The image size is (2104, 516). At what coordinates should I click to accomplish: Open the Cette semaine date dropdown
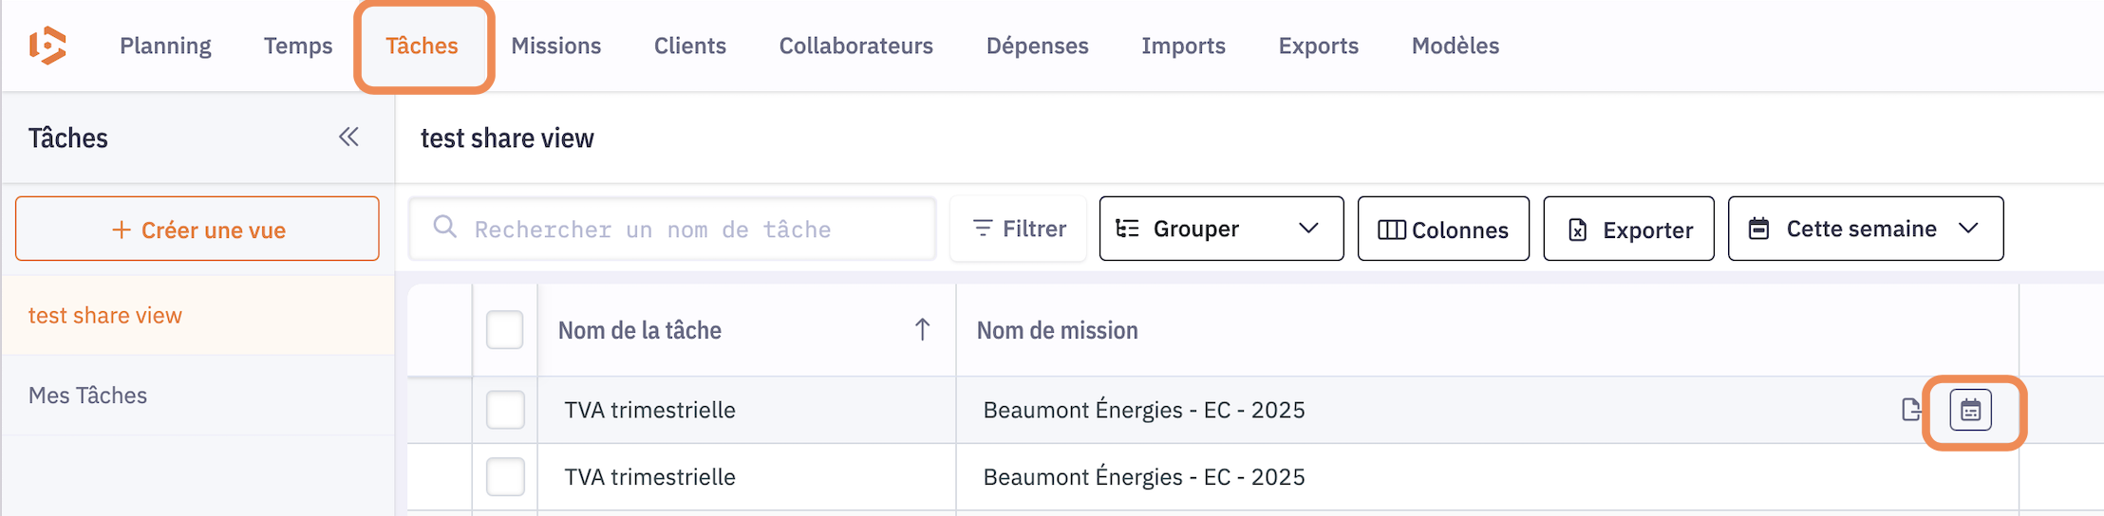coord(1865,229)
